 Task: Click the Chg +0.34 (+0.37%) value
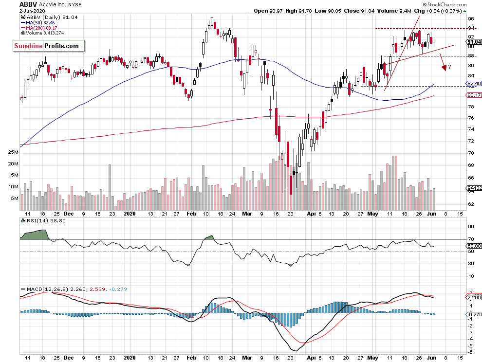438,11
